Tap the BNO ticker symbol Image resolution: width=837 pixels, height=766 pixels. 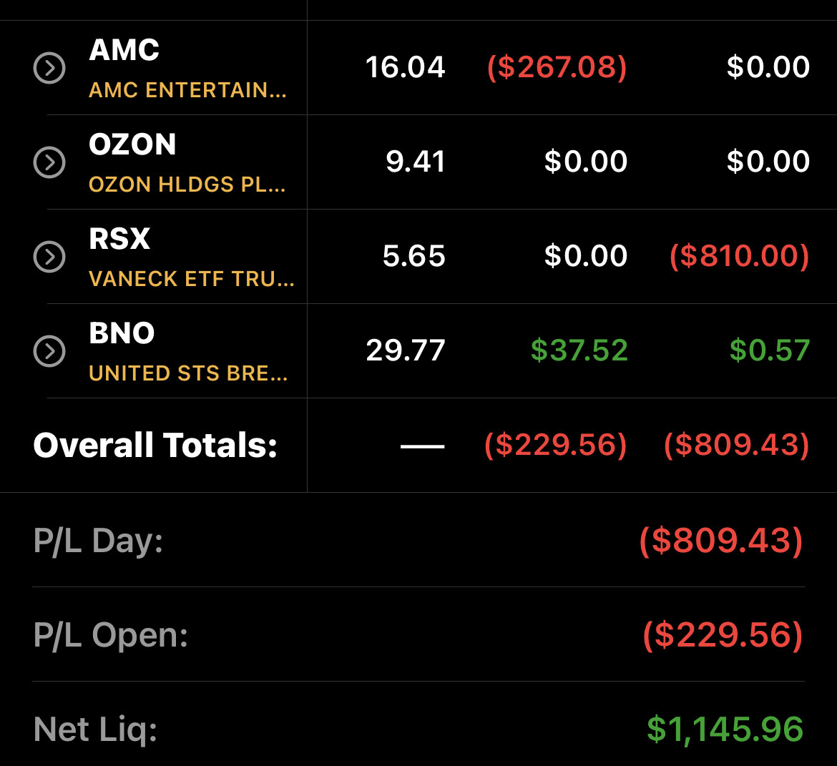pyautogui.click(x=122, y=333)
